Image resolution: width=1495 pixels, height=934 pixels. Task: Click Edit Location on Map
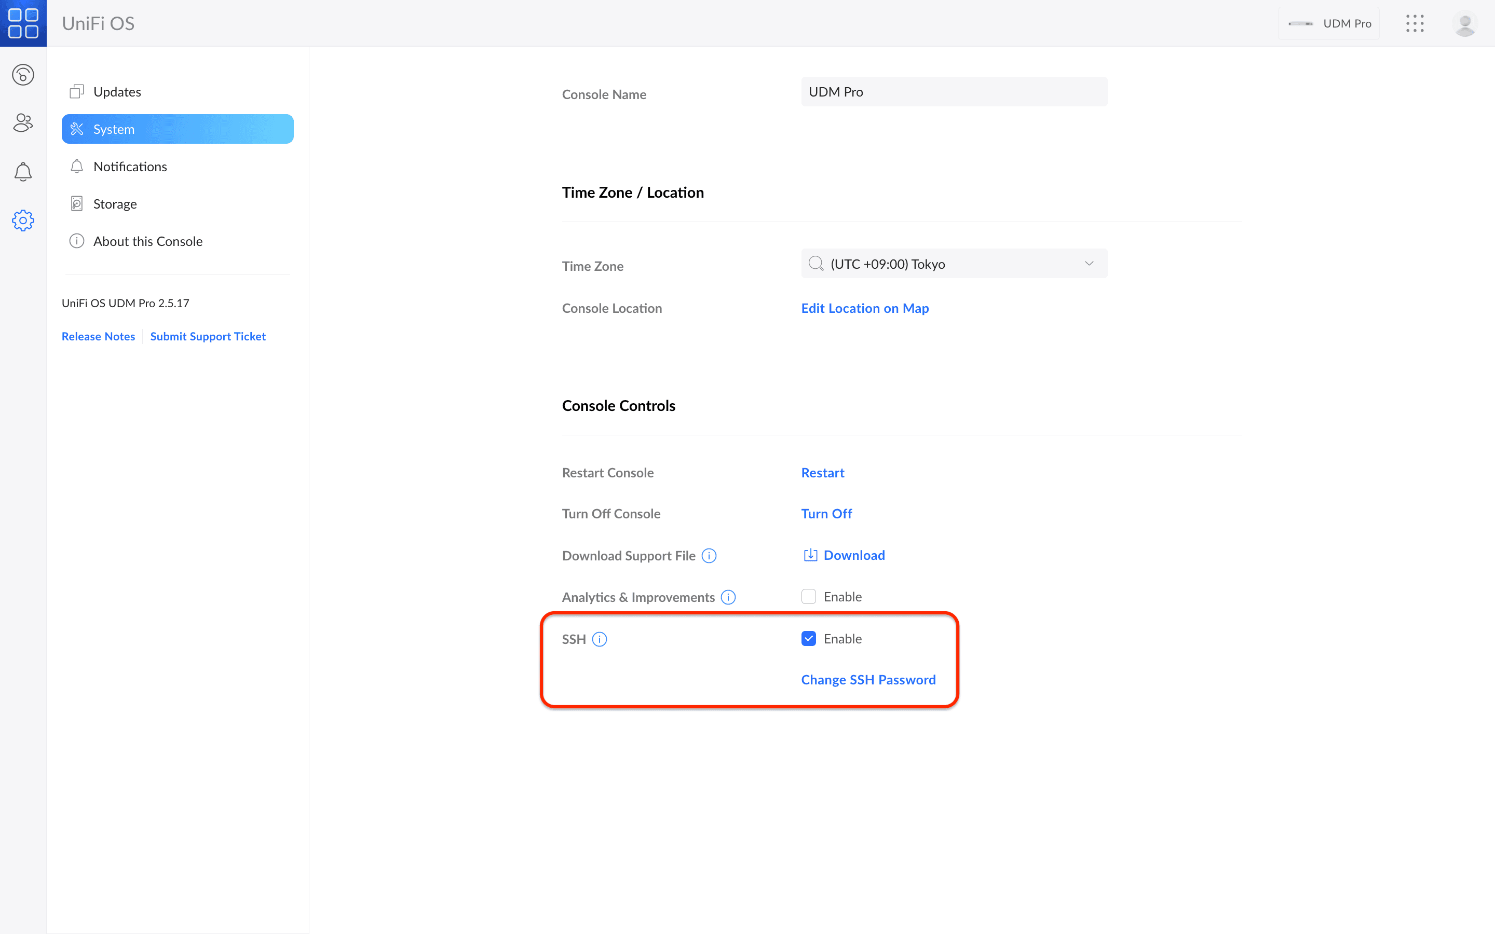pos(865,308)
